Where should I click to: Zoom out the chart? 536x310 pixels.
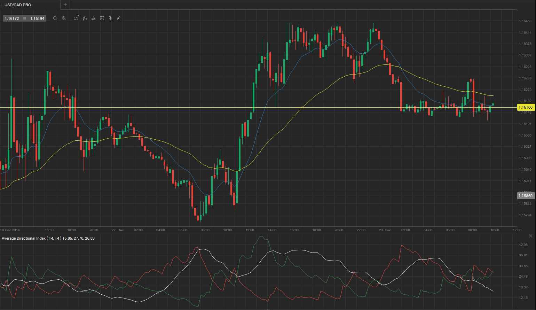point(55,18)
